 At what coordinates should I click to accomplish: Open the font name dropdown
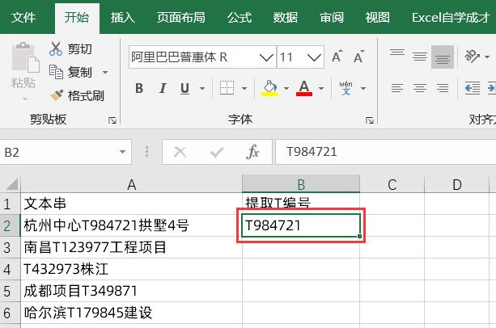click(266, 57)
